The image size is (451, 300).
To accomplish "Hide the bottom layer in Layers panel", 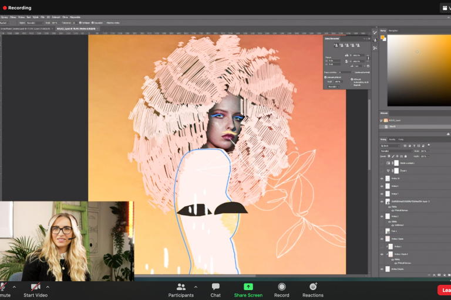I will pyautogui.click(x=382, y=269).
